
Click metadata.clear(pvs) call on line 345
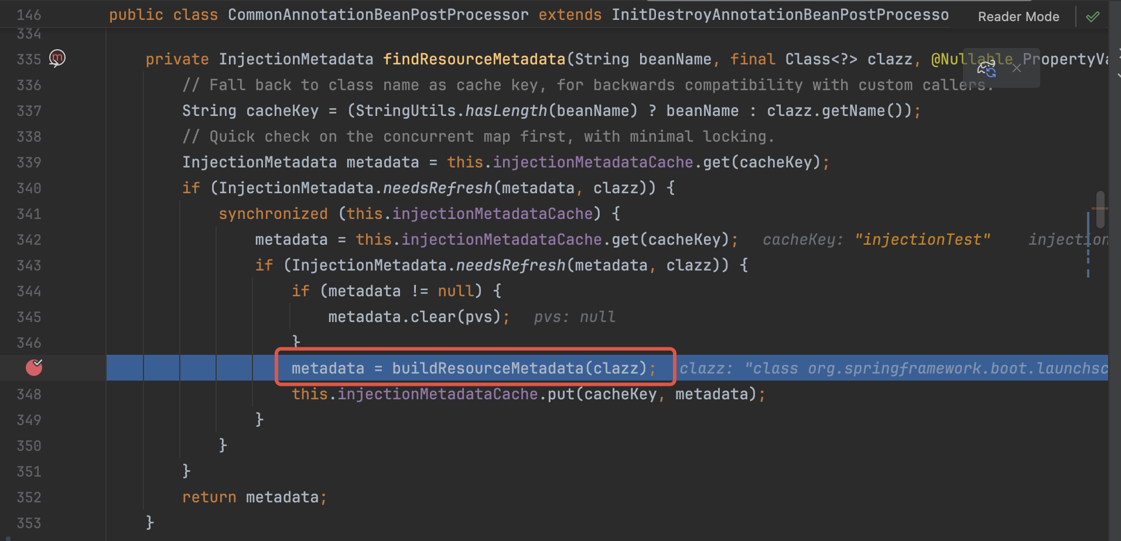pyautogui.click(x=415, y=317)
